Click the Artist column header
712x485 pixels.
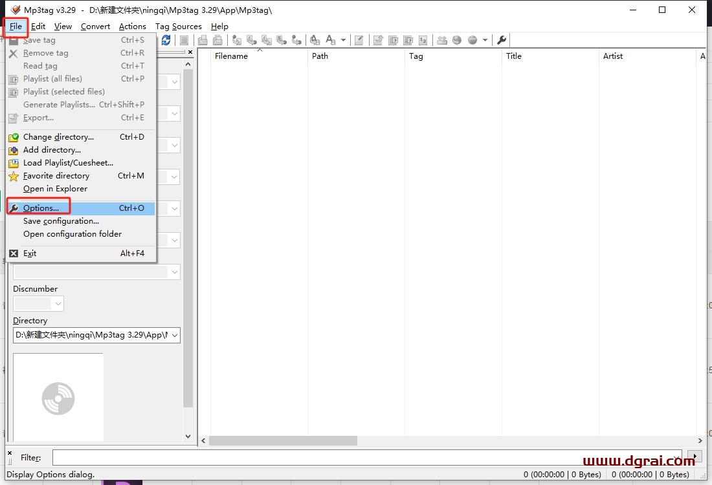tap(647, 56)
